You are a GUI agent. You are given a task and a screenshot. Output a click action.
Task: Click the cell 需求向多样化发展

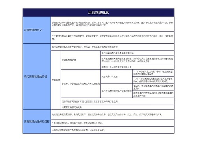tap(117, 77)
